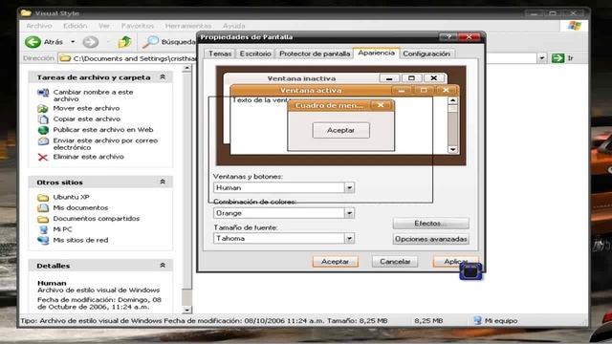Click the greyed Forward arrow icon

pyautogui.click(x=91, y=42)
